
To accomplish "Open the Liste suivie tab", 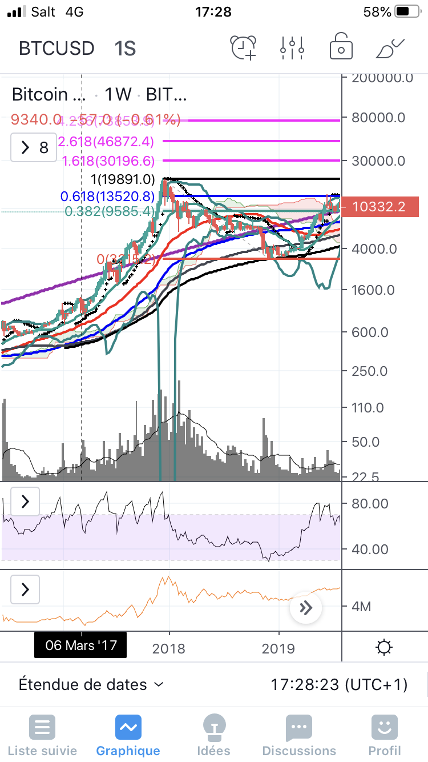I will pyautogui.click(x=41, y=735).
